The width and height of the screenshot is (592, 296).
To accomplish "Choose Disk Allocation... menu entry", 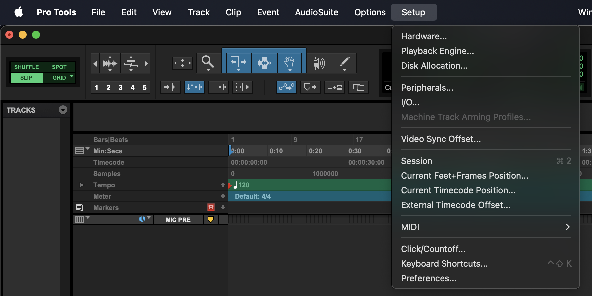I will [486, 66].
